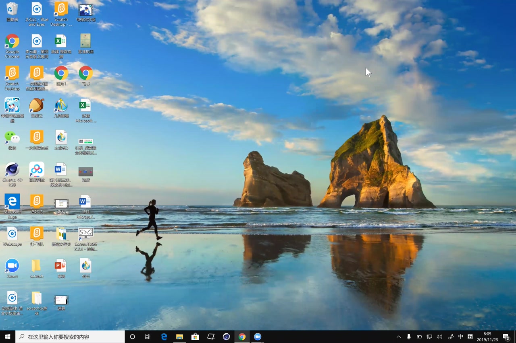The image size is (516, 343).
Task: Select the Cinema 4D R20 shortcut
Action: (12, 175)
